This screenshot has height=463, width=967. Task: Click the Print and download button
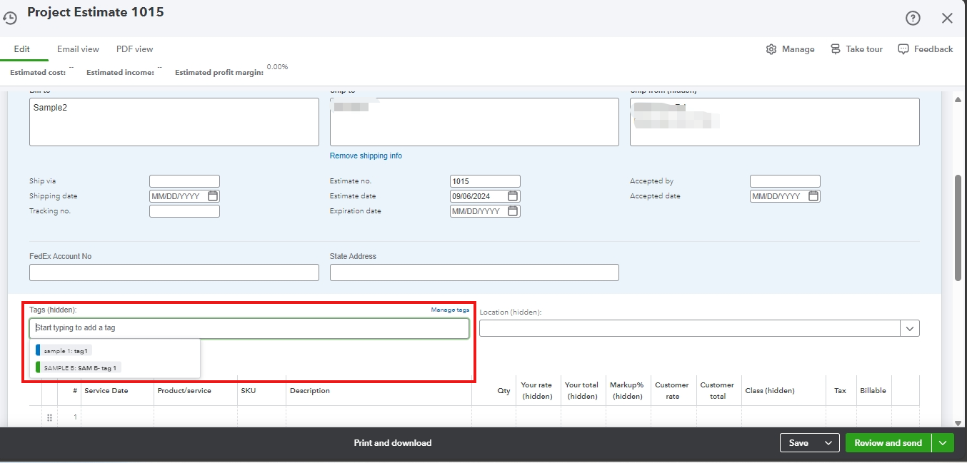[x=393, y=442]
